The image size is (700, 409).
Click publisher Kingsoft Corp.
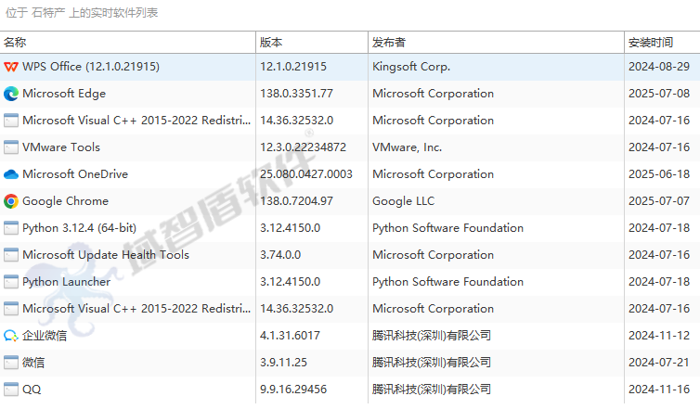411,67
